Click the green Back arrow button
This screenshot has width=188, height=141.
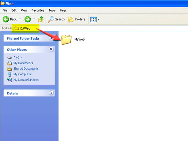point(6,19)
